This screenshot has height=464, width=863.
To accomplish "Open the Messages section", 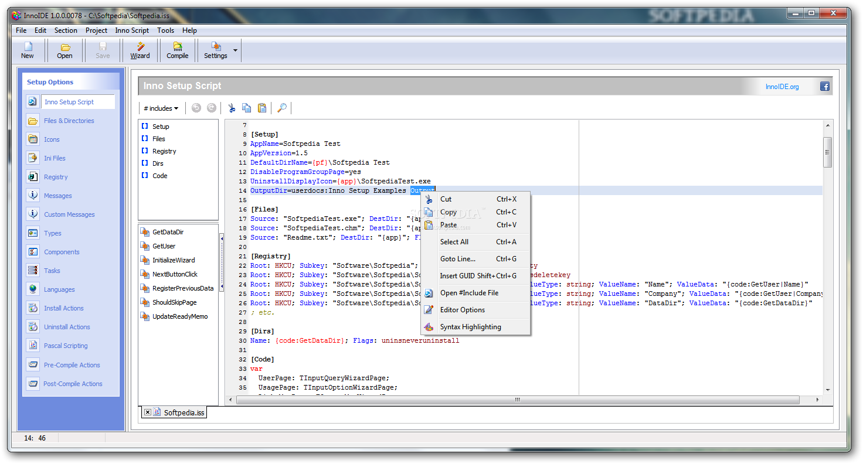I will pyautogui.click(x=58, y=196).
